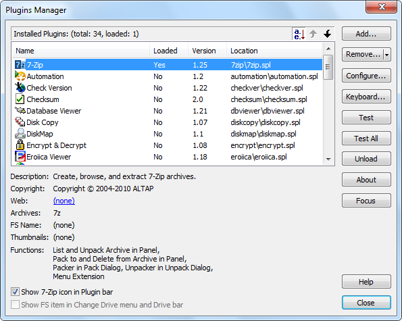Click the Yes loaded value for 7-Zip
Image resolution: width=402 pixels, height=321 pixels.
[159, 65]
